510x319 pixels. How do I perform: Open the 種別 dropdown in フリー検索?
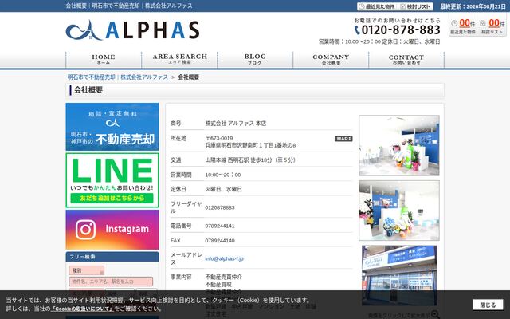tap(87, 270)
